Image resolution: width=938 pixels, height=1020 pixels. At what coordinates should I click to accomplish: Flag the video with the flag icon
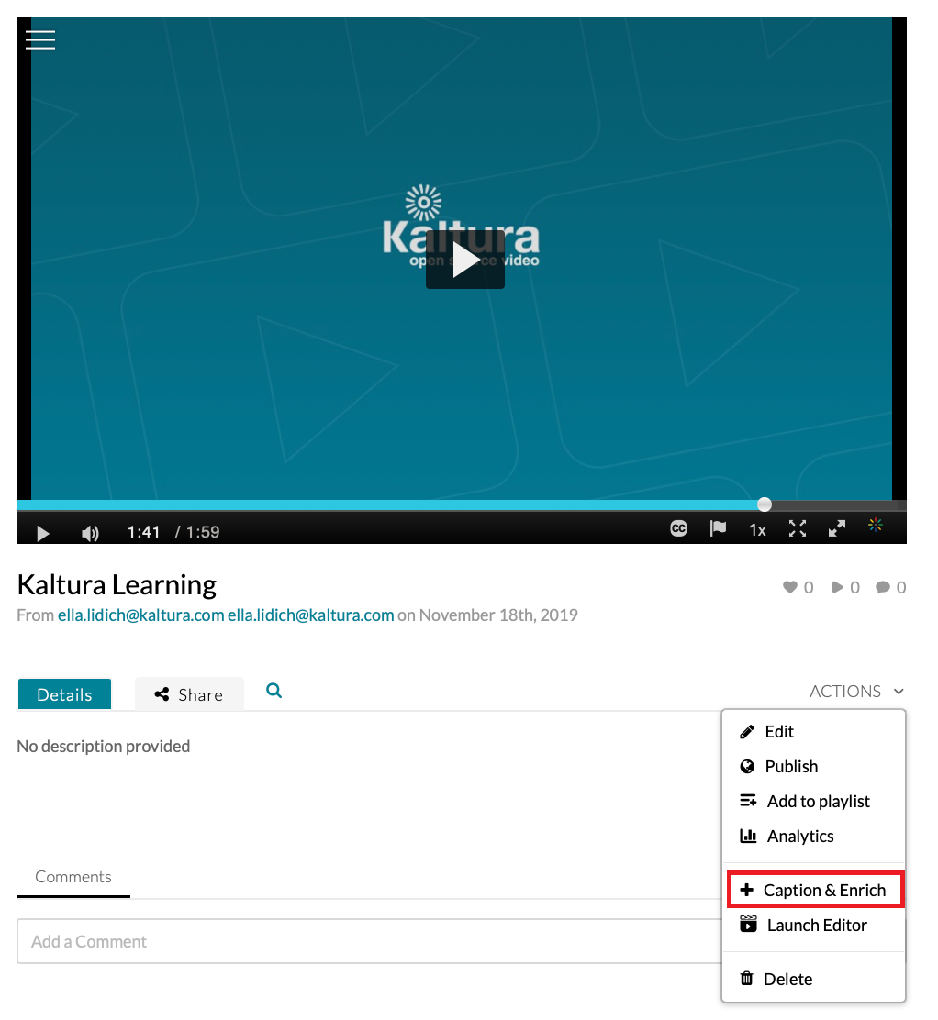click(x=718, y=528)
